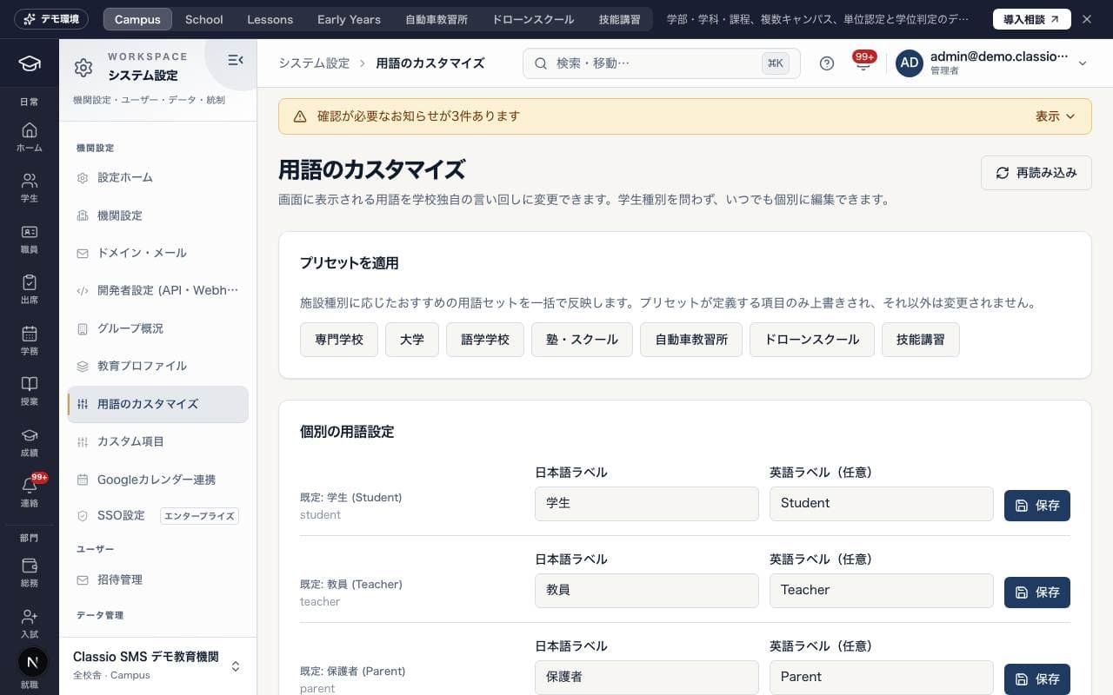1113x695 pixels.
Task: Switch to the Lessons tab
Action: point(270,19)
